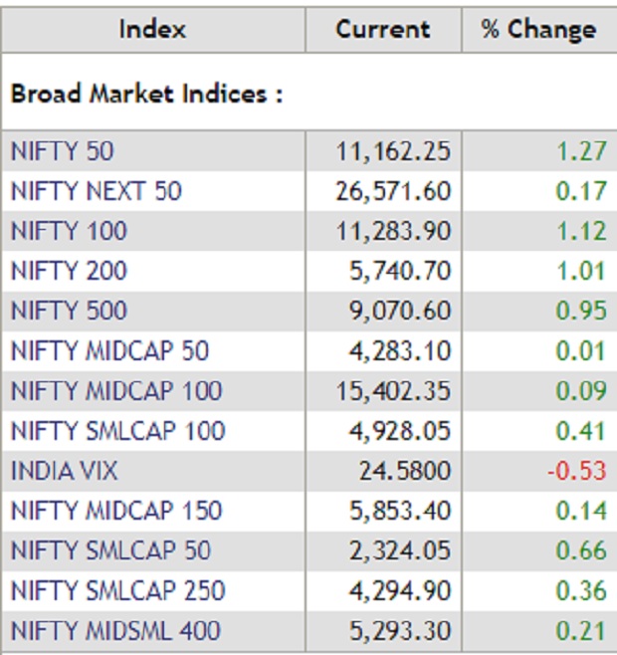Click NIFTY MIDCAP 150 link

[115, 511]
